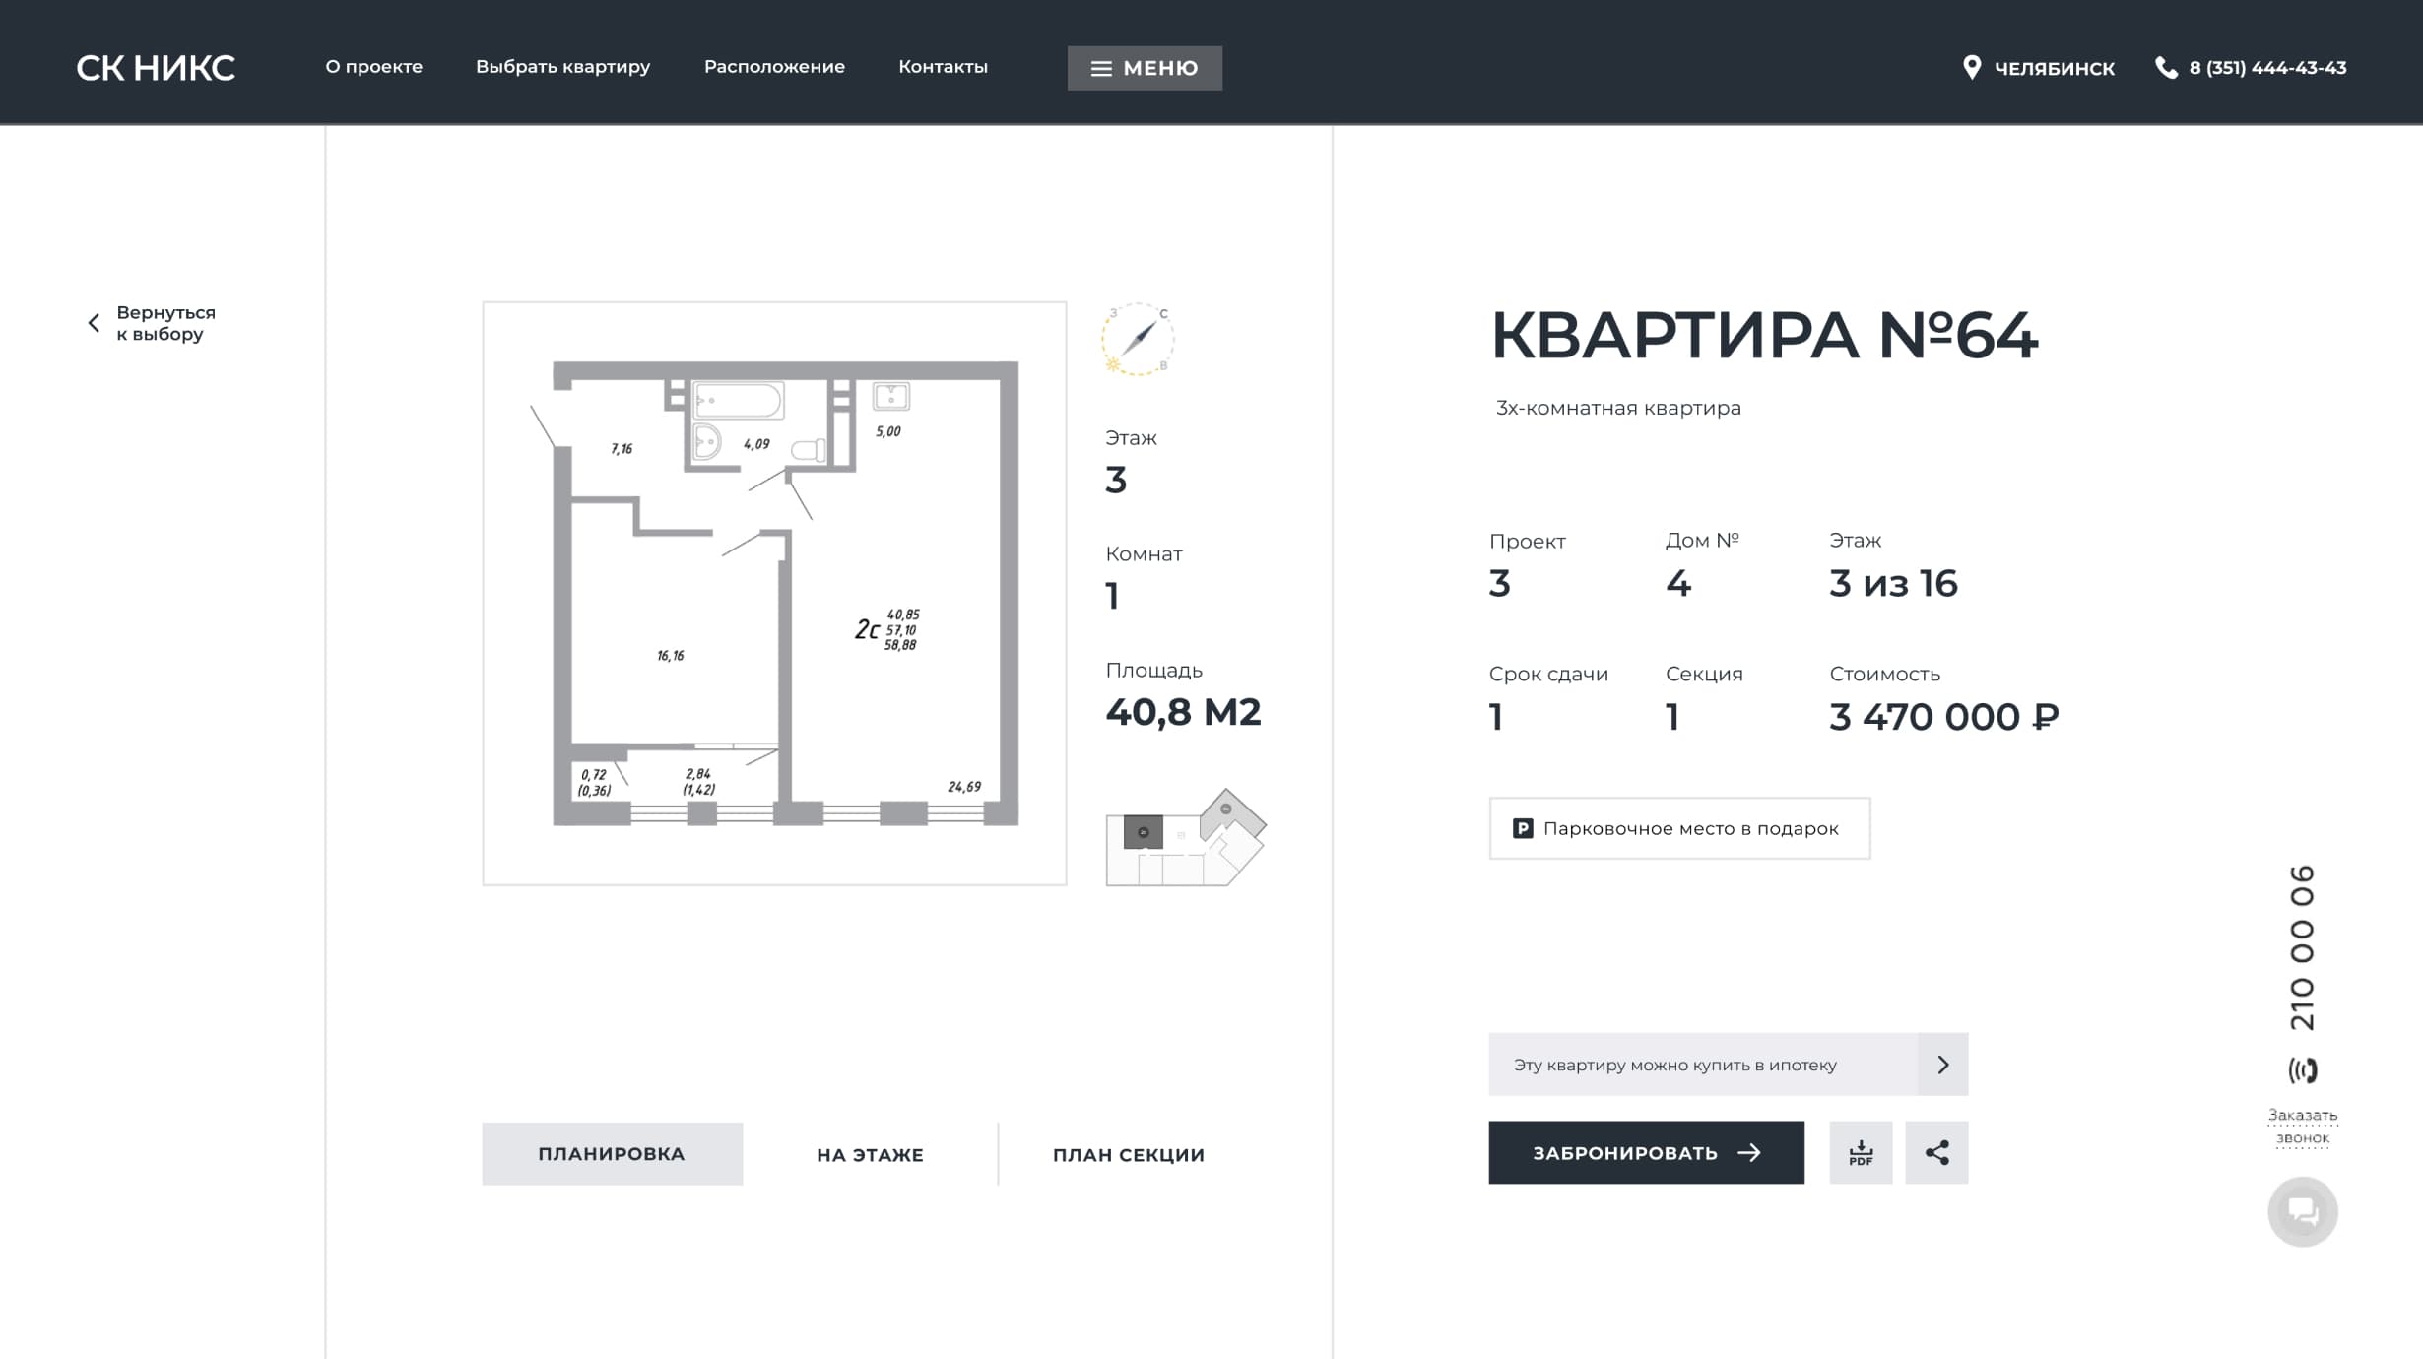Switch to the ПЛАН СЕКЦИИ tab
The image size is (2423, 1359).
coord(1128,1154)
